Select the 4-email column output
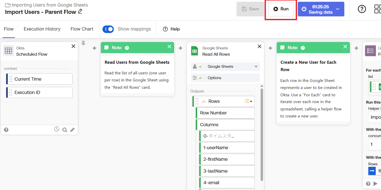This screenshot has width=381, height=190. [227, 183]
